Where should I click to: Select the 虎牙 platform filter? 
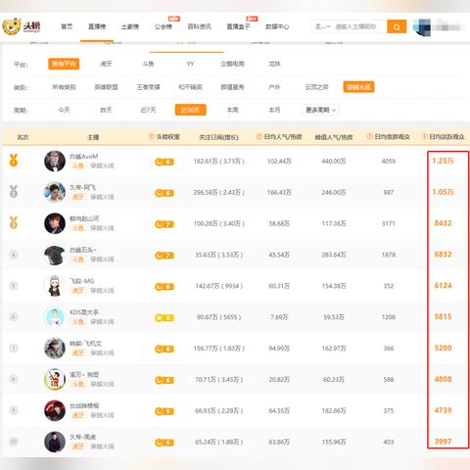click(x=106, y=64)
